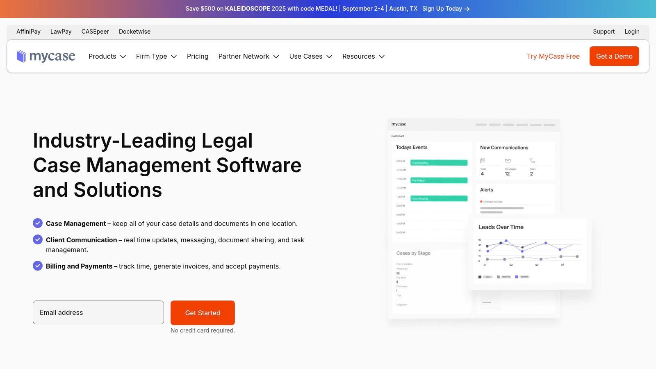
Task: Click the arrow after Sign Up Today
Action: tap(467, 9)
